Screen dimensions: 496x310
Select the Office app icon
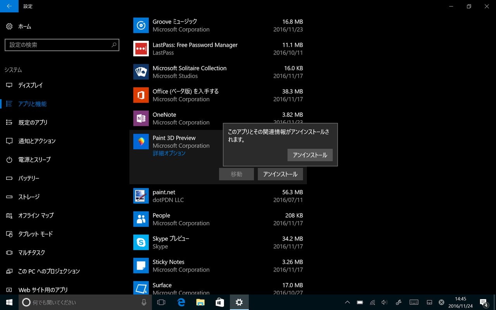141,95
